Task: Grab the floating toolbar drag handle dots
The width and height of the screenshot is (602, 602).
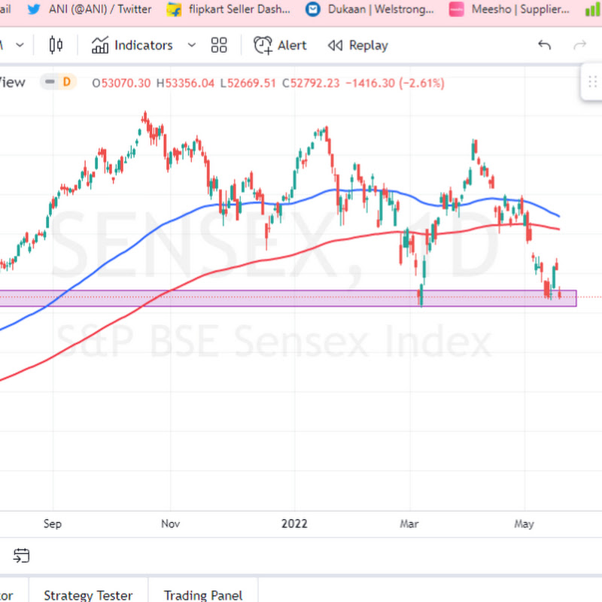Action: (592, 82)
